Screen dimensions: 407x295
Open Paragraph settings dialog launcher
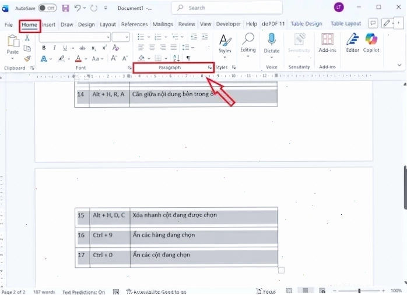pos(209,67)
